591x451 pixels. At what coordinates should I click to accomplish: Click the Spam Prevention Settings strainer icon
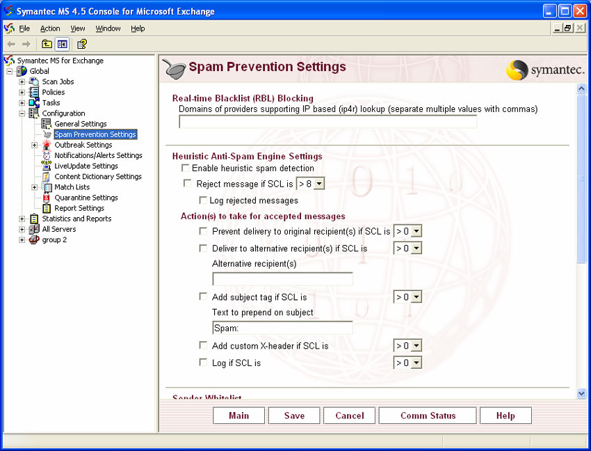click(x=47, y=134)
